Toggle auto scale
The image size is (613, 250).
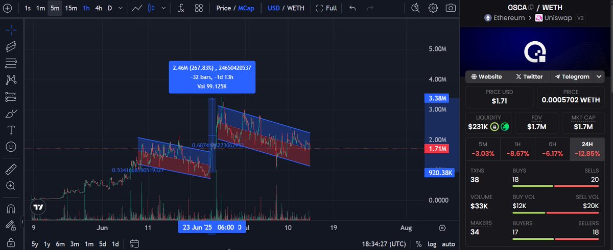[x=448, y=244]
